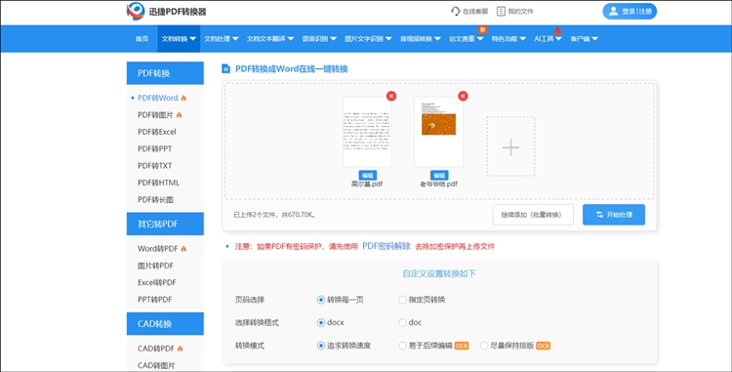Choose doc as conversion format
The image size is (732, 372).
click(x=402, y=322)
